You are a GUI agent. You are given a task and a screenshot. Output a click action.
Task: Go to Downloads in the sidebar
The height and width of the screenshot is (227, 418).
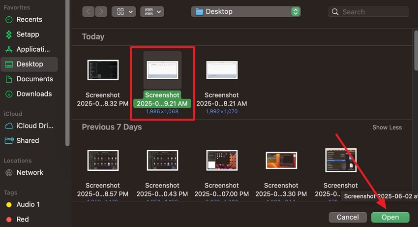click(33, 94)
